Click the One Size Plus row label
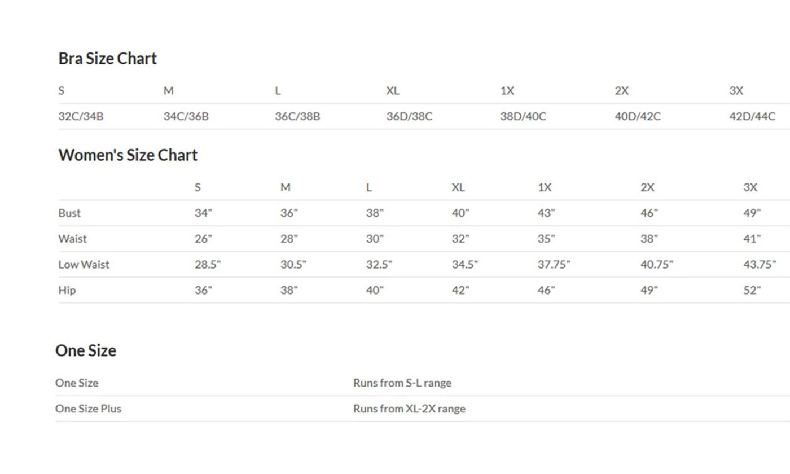The height and width of the screenshot is (474, 790). pyautogui.click(x=88, y=409)
